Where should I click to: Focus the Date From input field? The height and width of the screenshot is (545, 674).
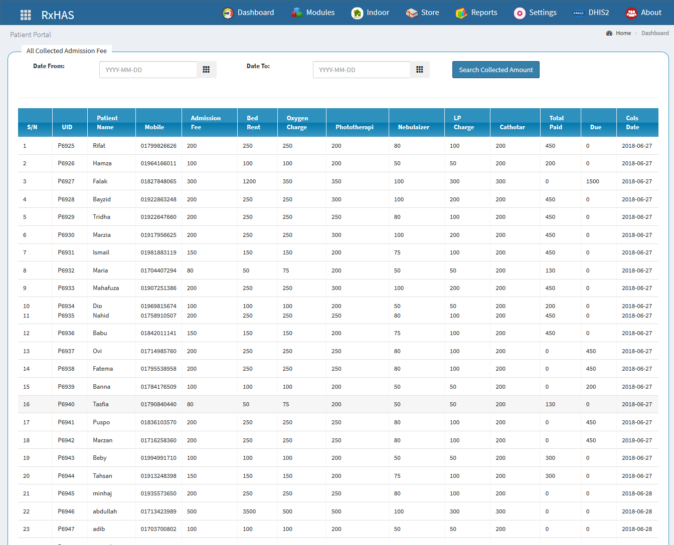click(x=148, y=70)
